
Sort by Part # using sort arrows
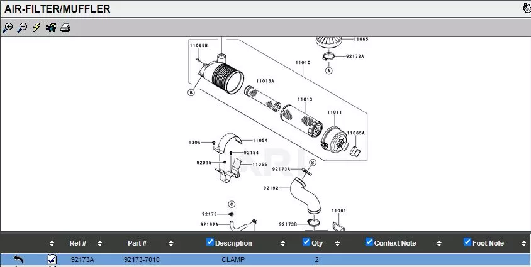(x=170, y=243)
